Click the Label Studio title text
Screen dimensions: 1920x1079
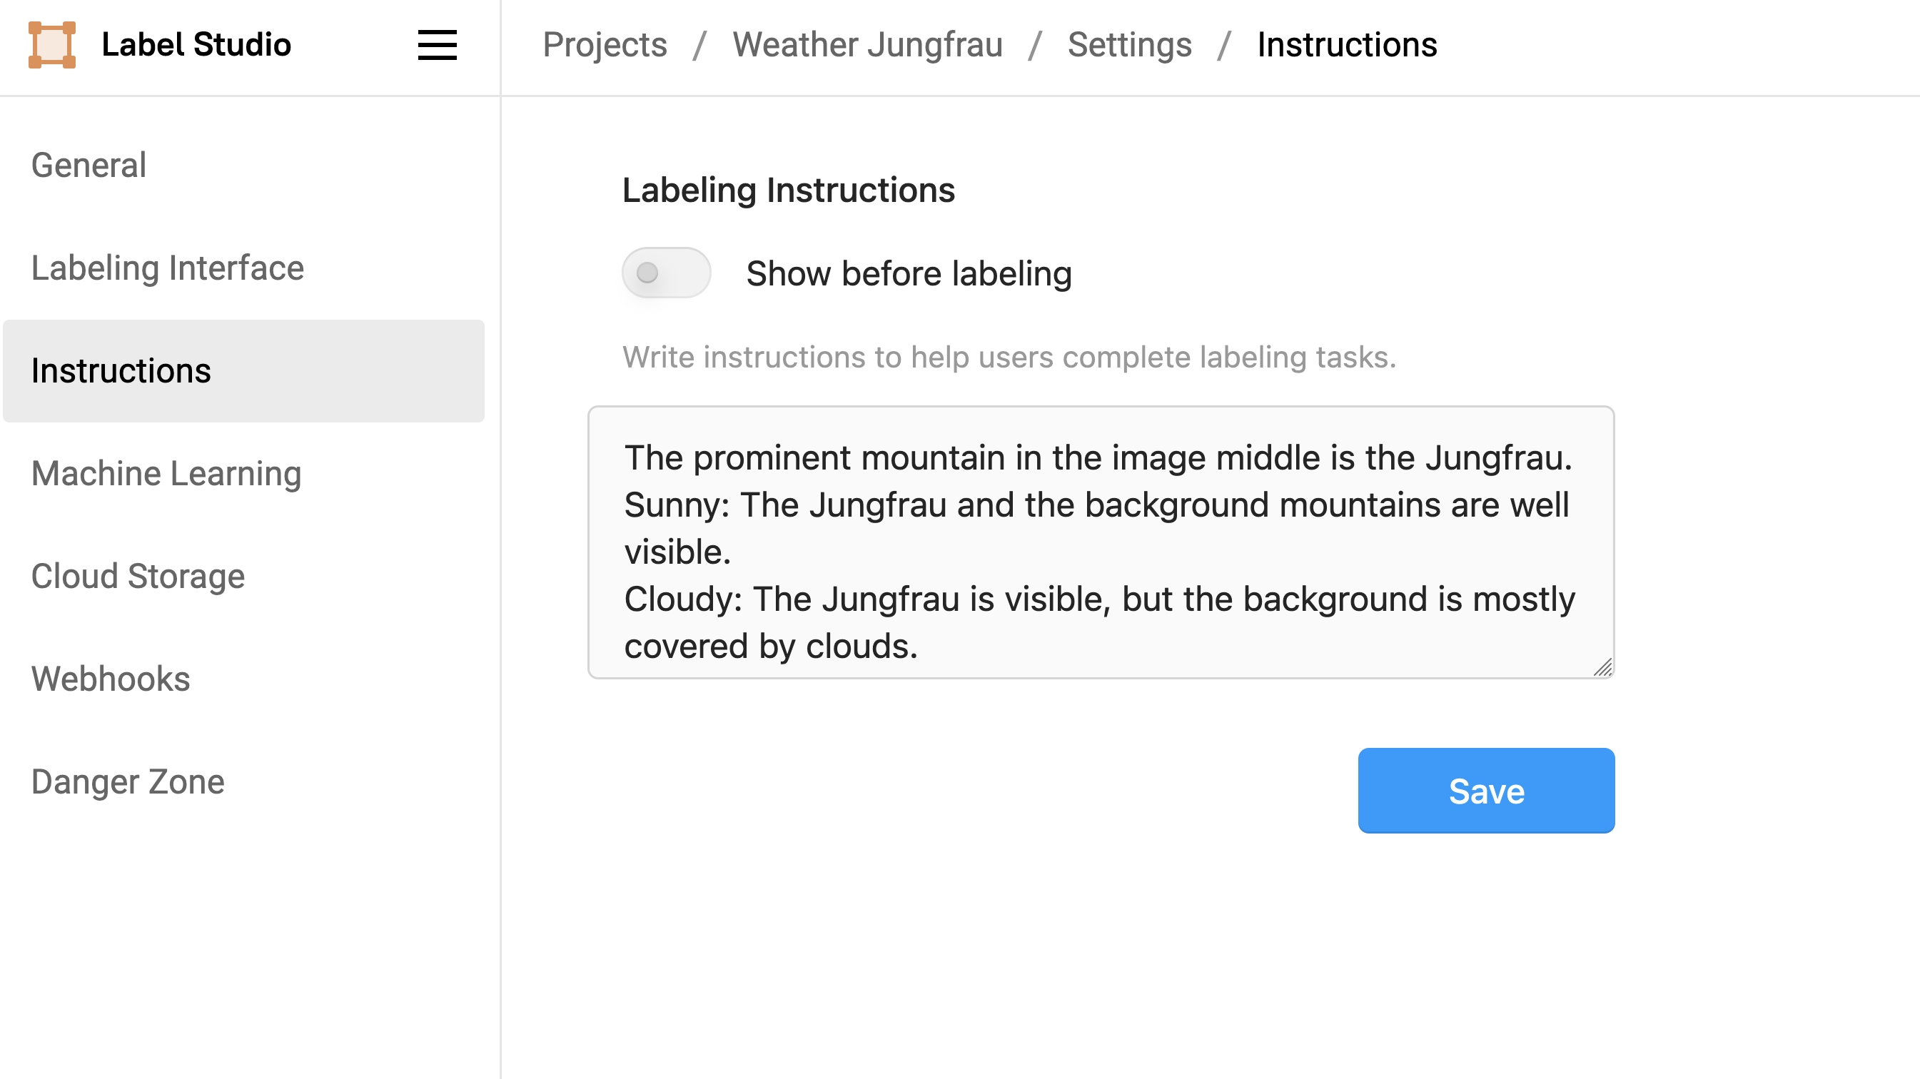click(x=196, y=45)
